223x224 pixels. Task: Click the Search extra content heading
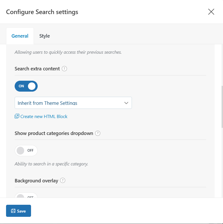(x=37, y=69)
